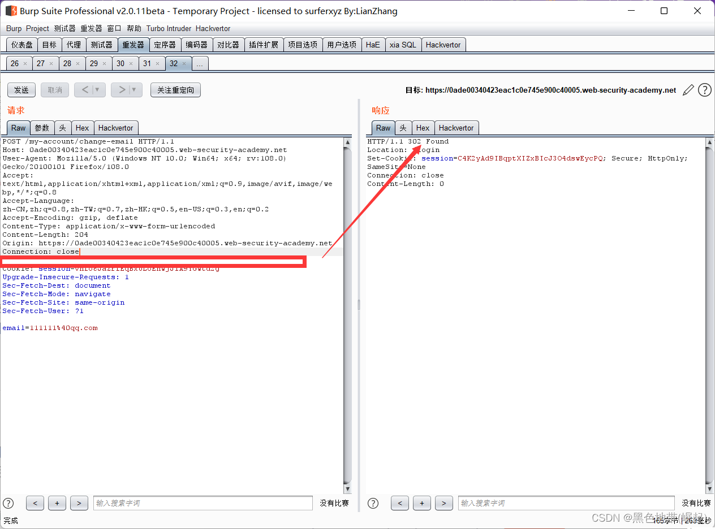
Task: Open request search help question icon
Action: pos(8,503)
